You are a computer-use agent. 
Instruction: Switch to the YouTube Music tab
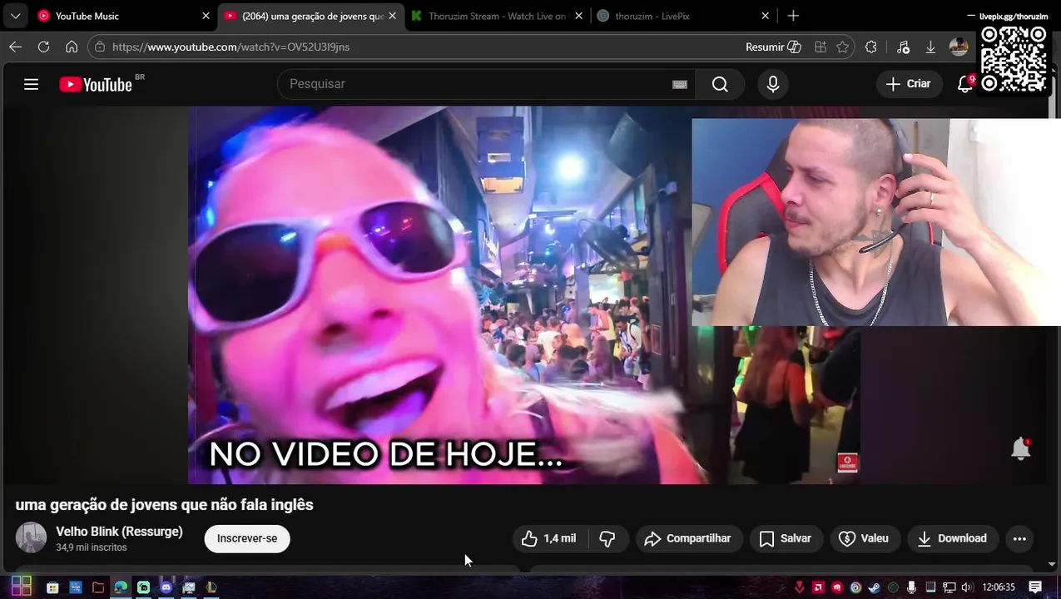coord(108,16)
